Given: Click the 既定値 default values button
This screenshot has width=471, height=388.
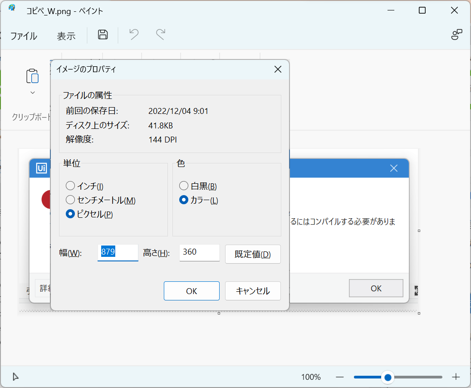Looking at the screenshot, I should (253, 254).
